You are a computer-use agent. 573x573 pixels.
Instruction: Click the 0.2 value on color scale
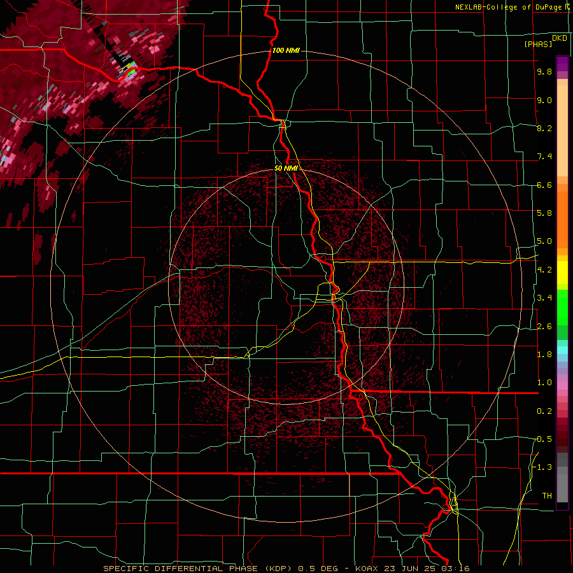(x=544, y=411)
